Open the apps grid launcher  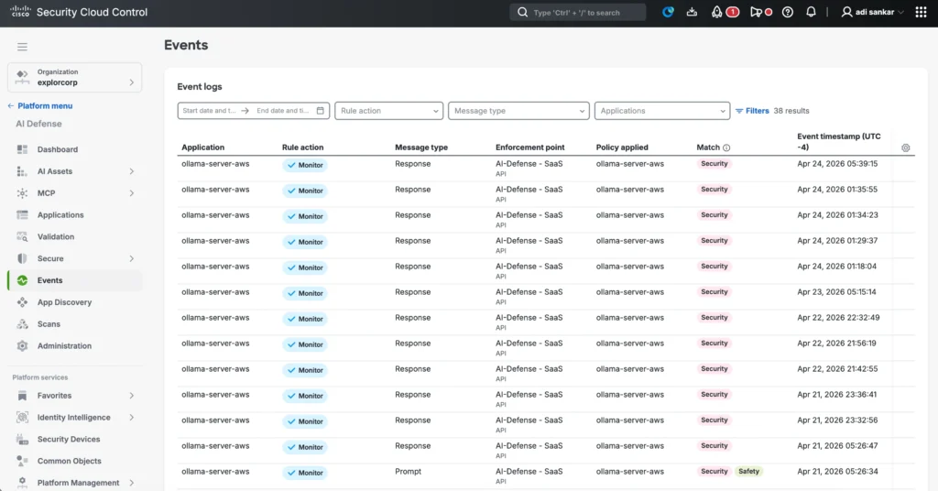921,12
